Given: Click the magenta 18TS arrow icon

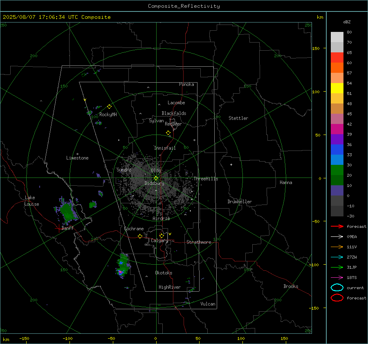Looking at the screenshot, I should 337,278.
